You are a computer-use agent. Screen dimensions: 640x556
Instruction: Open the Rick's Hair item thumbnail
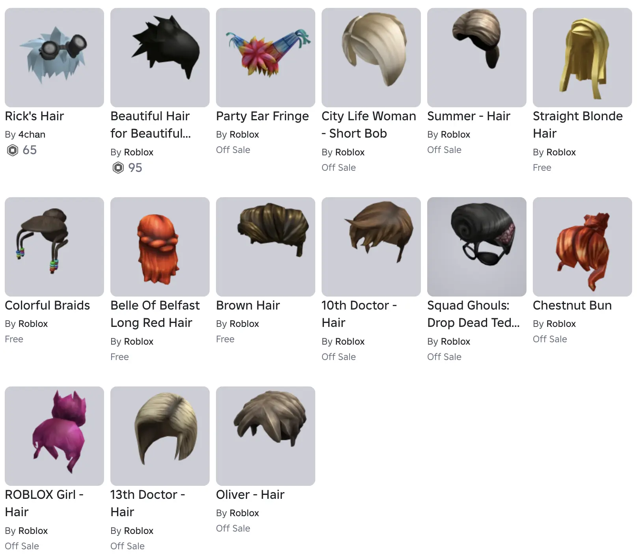coord(54,58)
